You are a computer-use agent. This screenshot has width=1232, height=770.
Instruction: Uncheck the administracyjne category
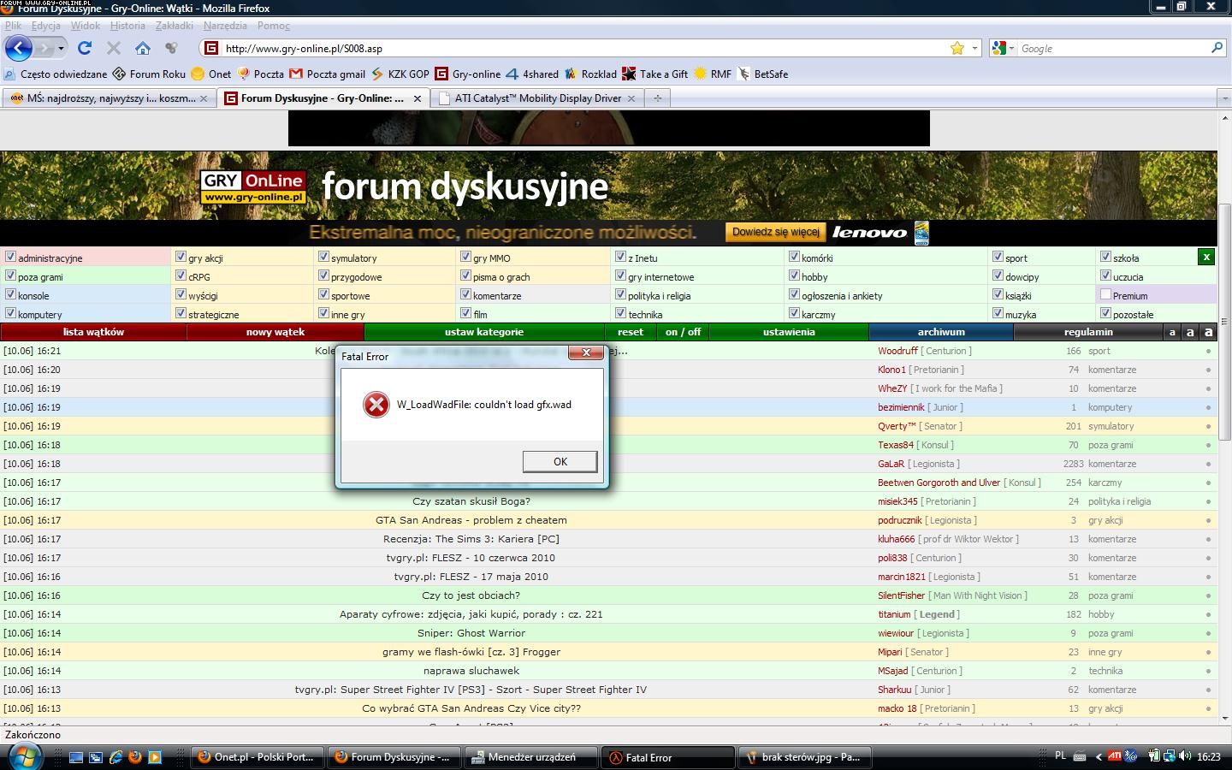point(10,256)
